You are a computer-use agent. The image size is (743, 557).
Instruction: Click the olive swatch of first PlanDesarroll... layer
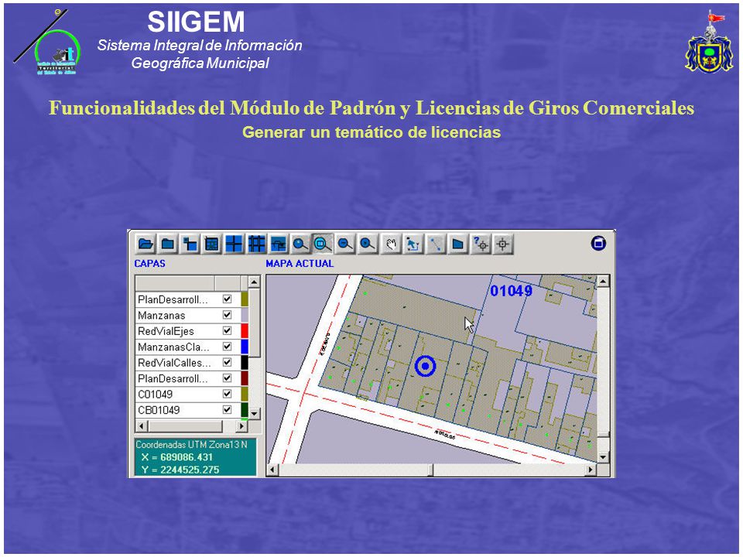[x=245, y=299]
